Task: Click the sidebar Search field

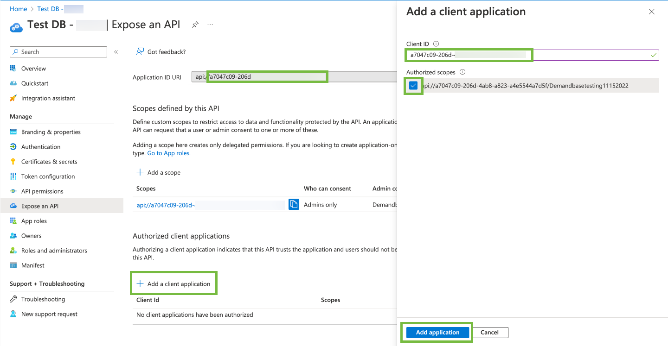Action: (x=58, y=52)
